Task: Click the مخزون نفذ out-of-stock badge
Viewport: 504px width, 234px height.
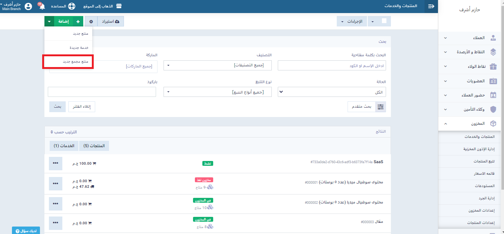Action: click(204, 180)
